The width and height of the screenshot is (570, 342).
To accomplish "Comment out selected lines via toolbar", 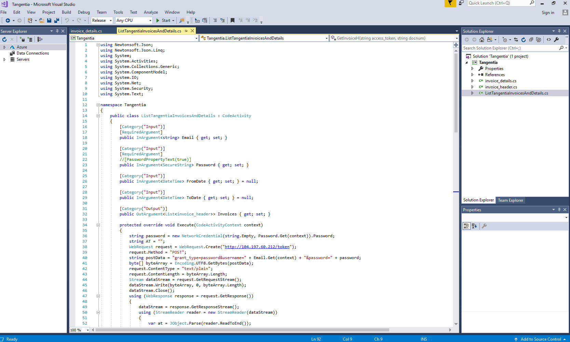I will (x=215, y=20).
